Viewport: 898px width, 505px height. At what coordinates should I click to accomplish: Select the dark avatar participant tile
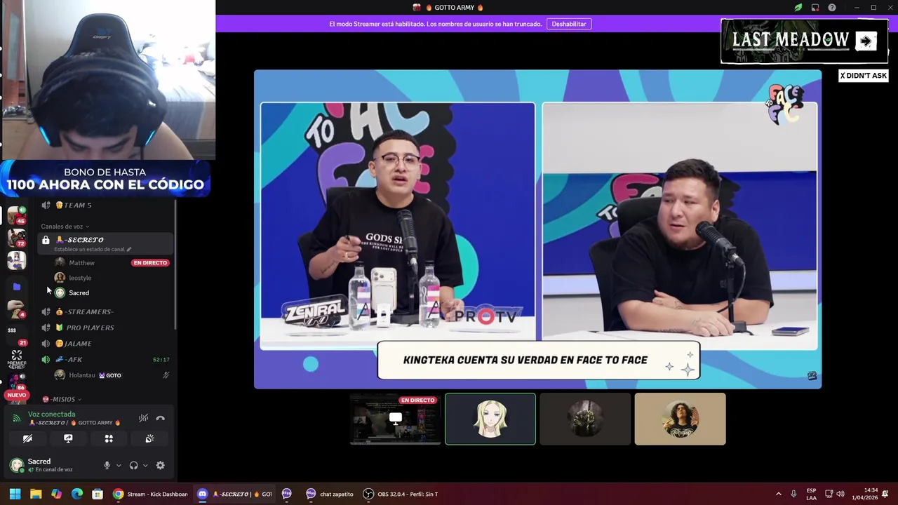pyautogui.click(x=585, y=419)
